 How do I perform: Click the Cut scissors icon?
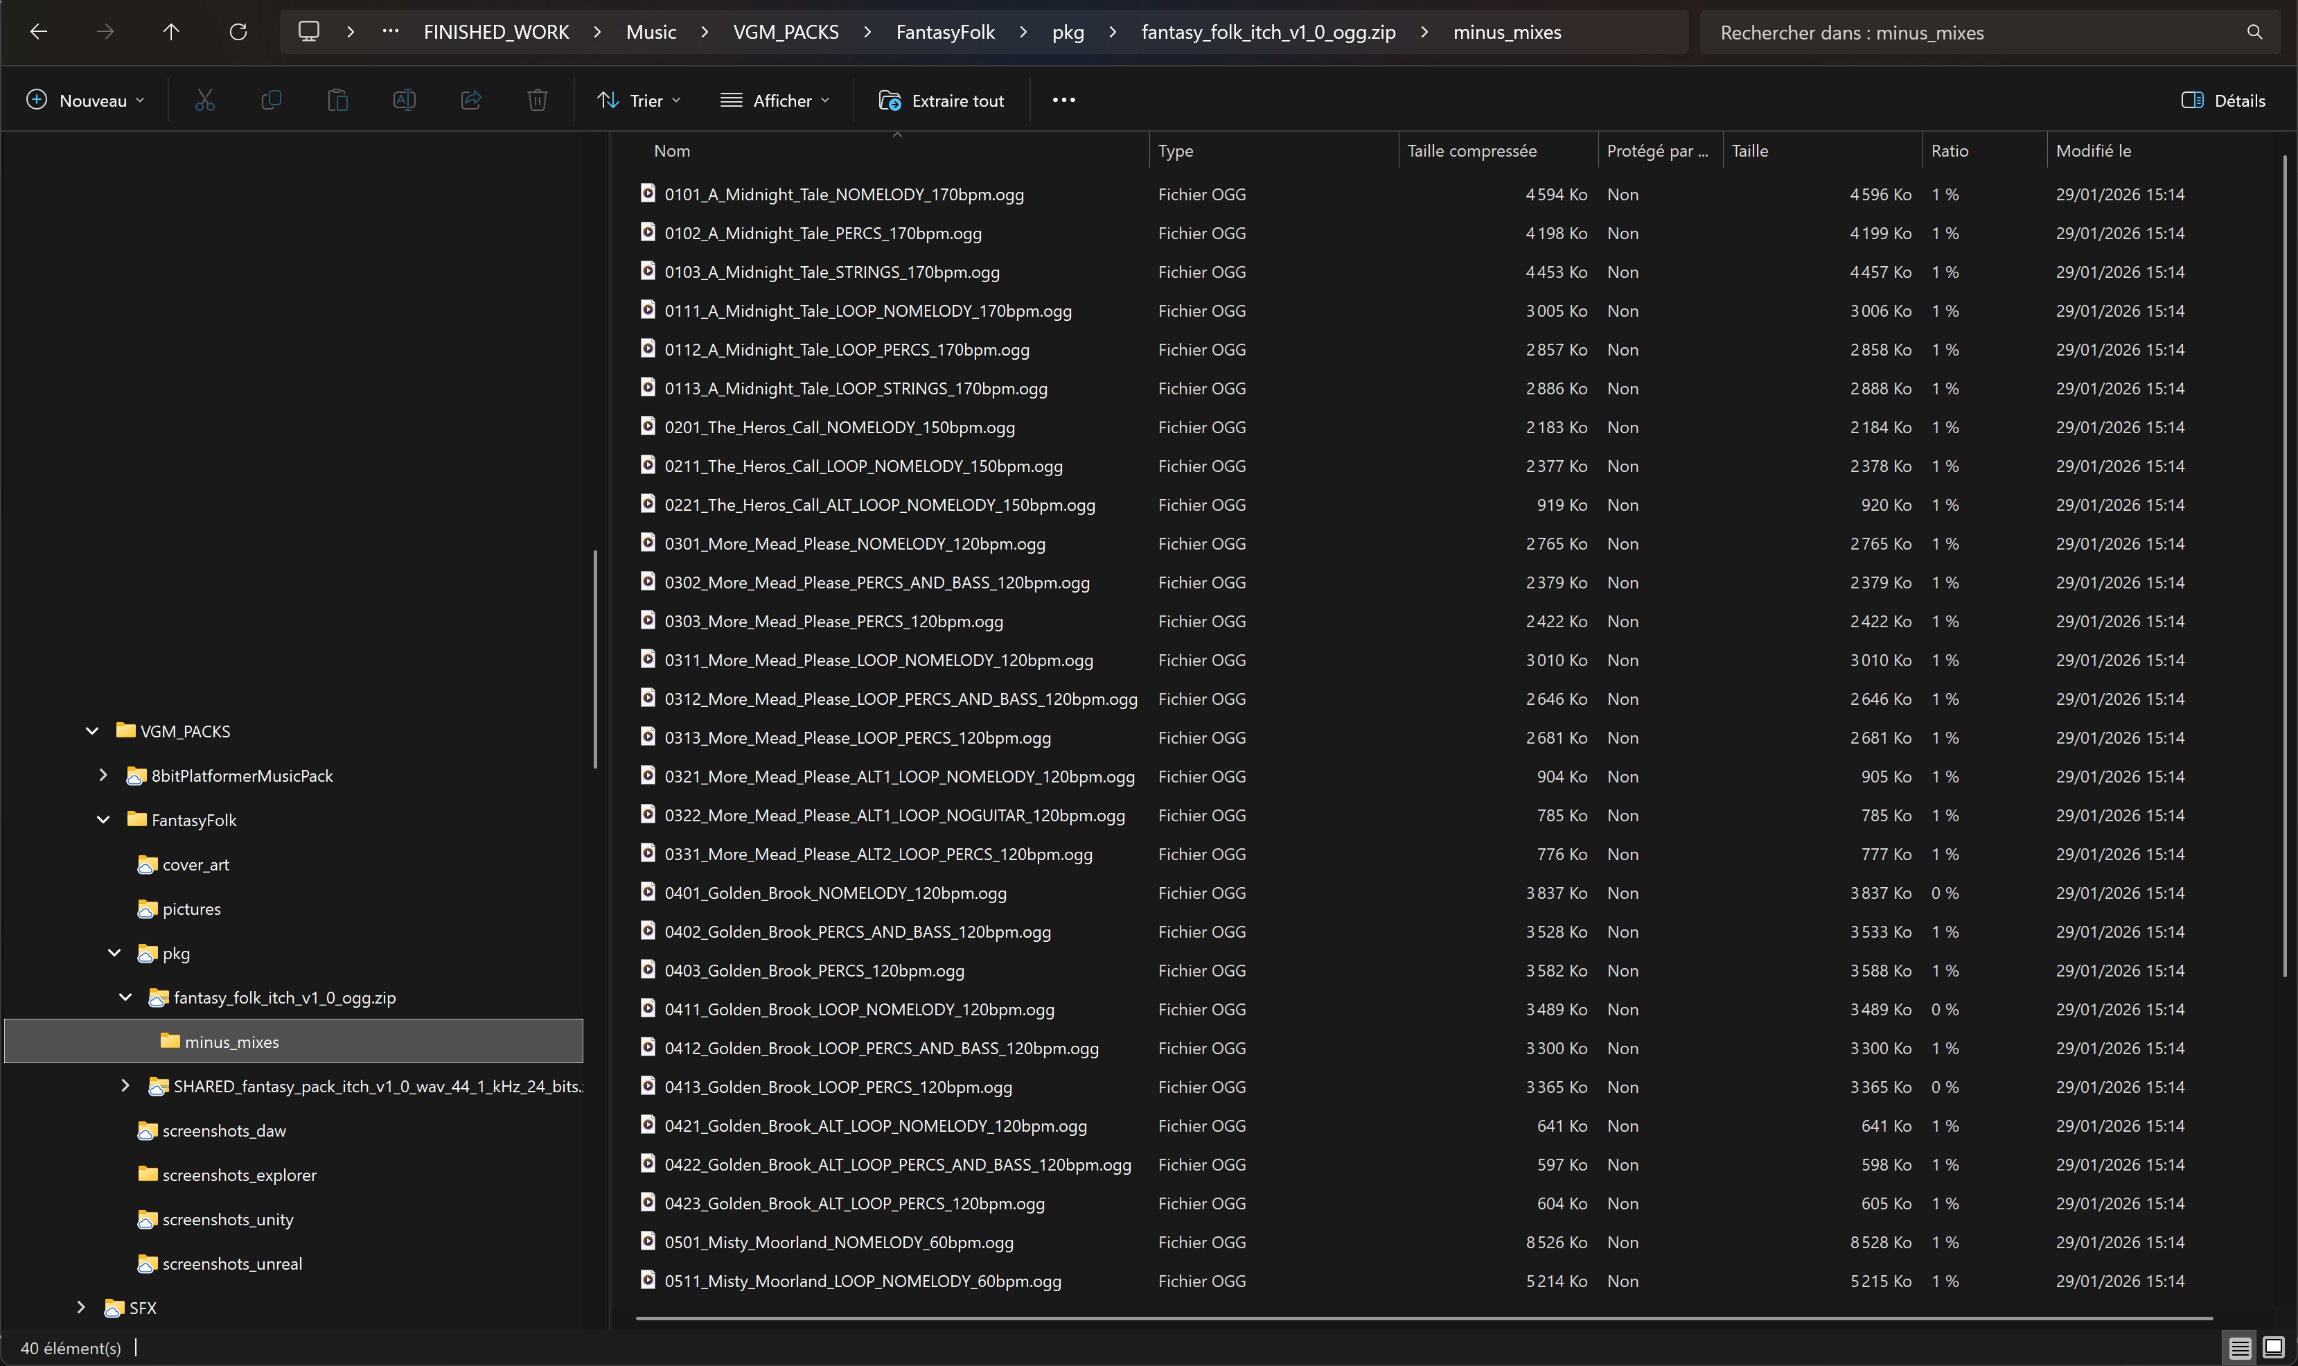[204, 100]
